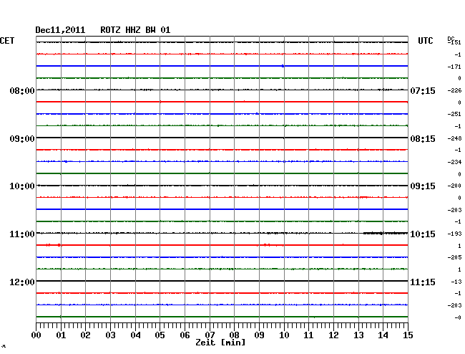The image size is (465, 354).
Task: Click x-axis minute tick label 11
Action: click(308, 335)
